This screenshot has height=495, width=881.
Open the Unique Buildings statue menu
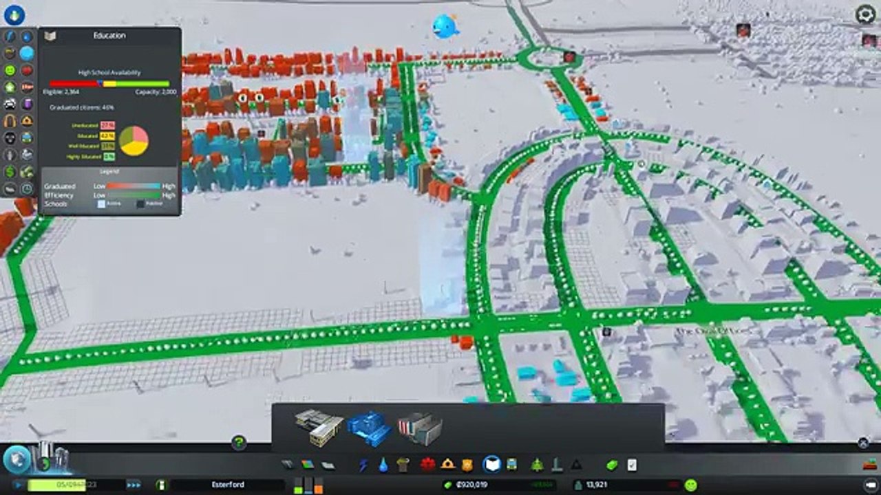(x=557, y=465)
